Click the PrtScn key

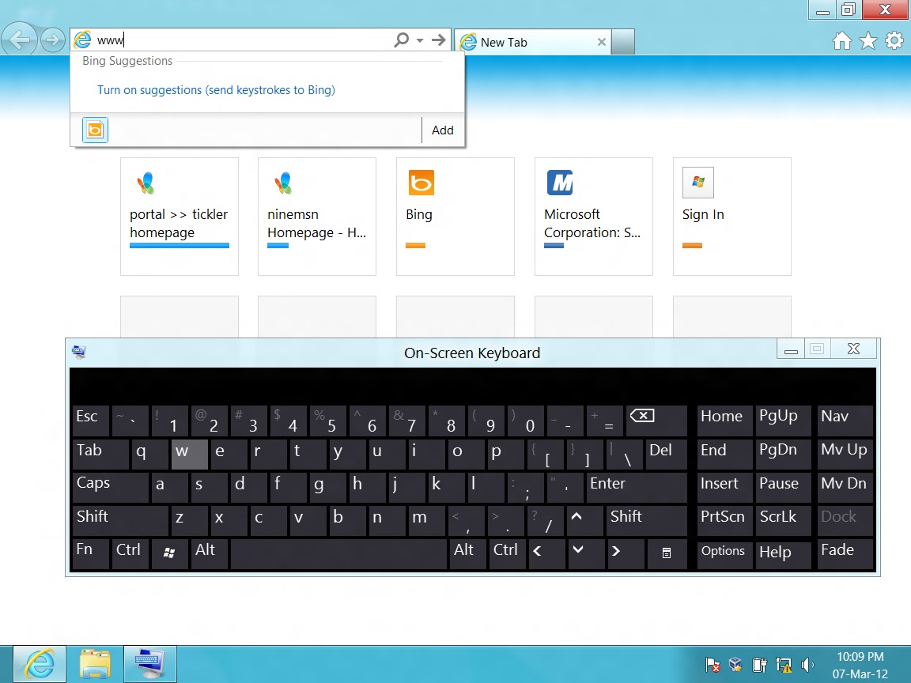pyautogui.click(x=724, y=521)
